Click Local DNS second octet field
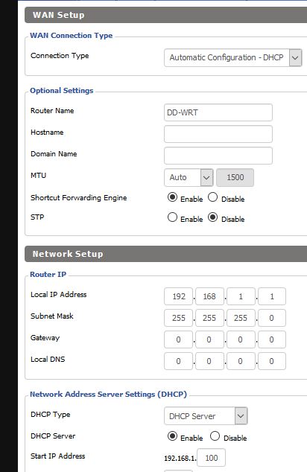The image size is (307, 472). coord(209,361)
